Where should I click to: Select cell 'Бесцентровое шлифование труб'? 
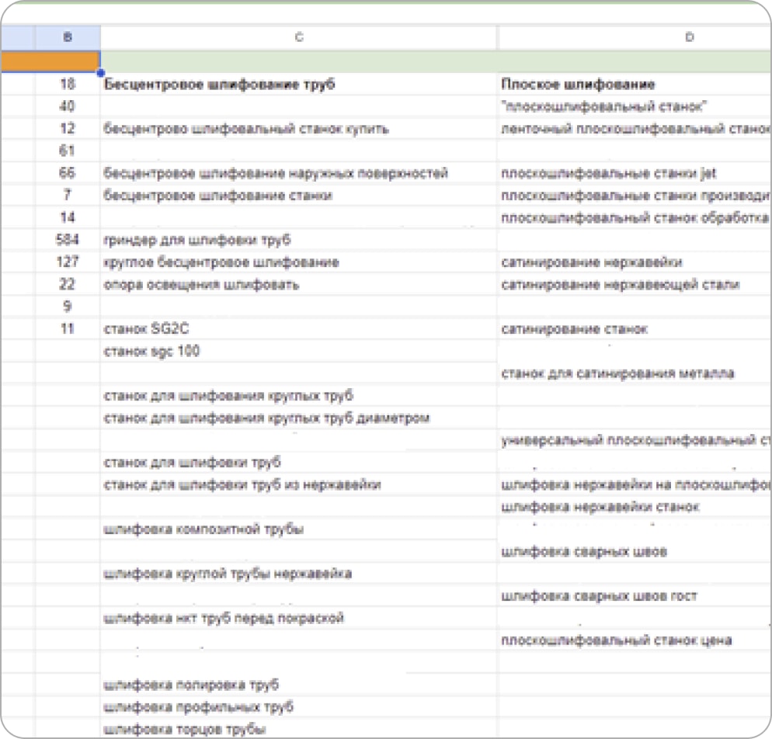coord(298,84)
